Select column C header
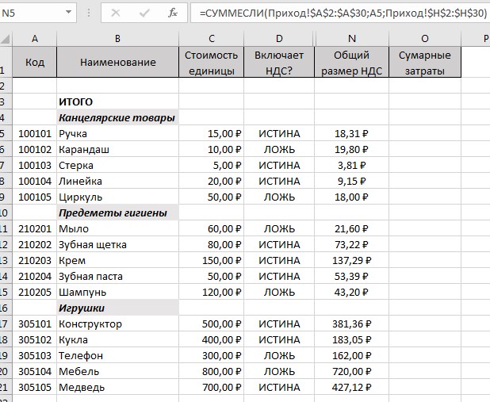 click(x=211, y=39)
